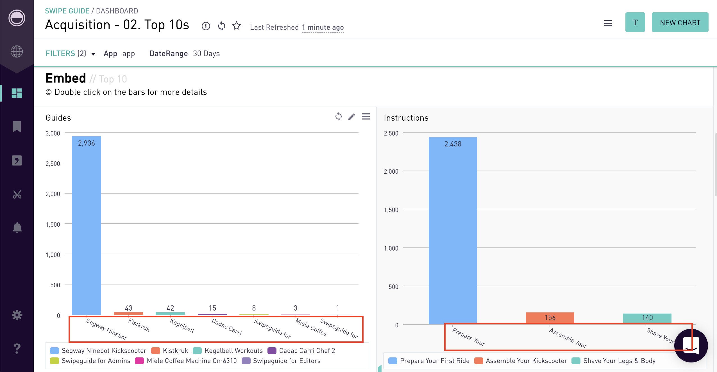Open the globe icon in sidebar
Screen dimensions: 717x372
pos(17,52)
